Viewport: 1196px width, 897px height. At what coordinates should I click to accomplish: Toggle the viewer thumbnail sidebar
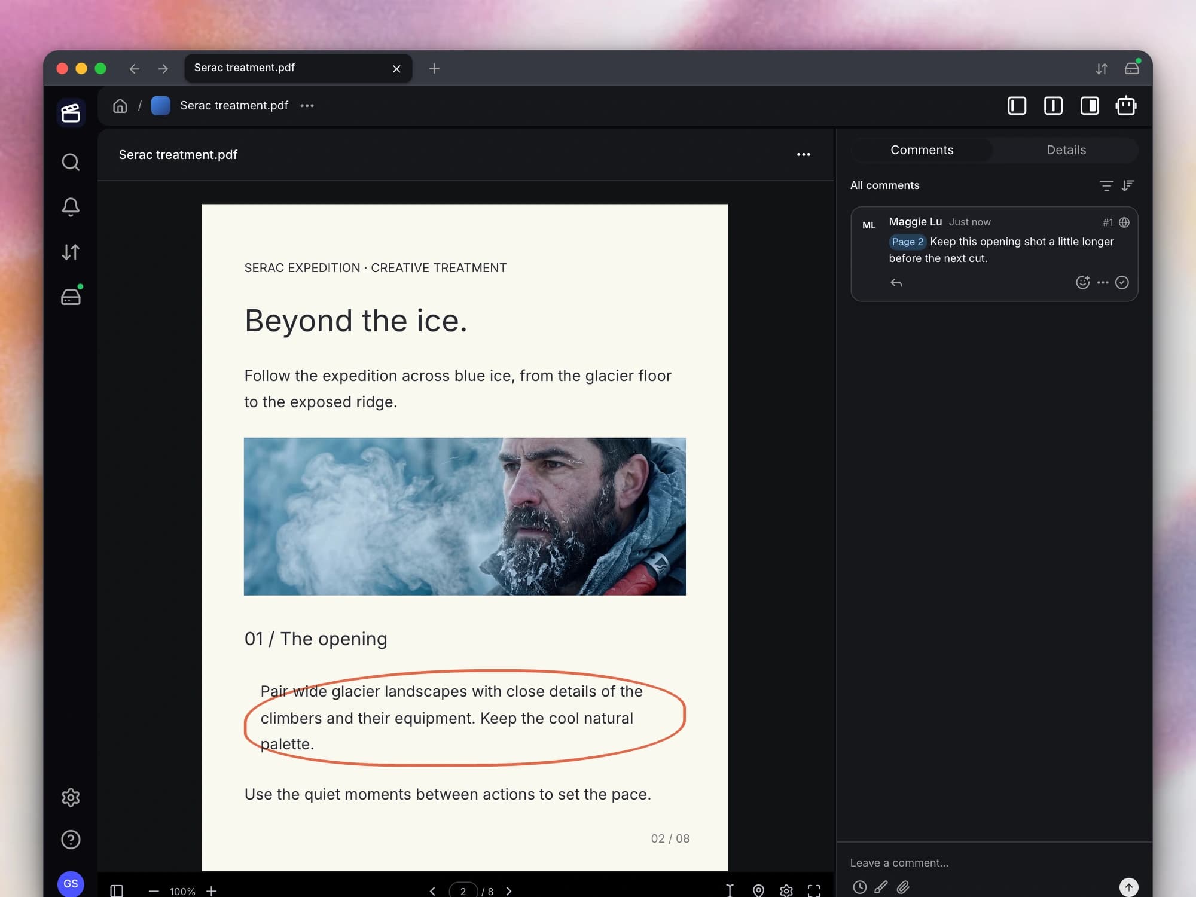pyautogui.click(x=117, y=891)
